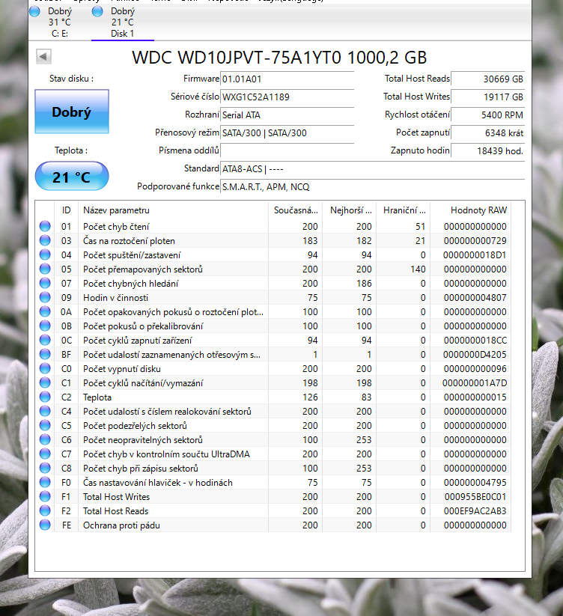Click status orb of row C5 podezřelých sektorů
563x616 pixels.
[45, 425]
